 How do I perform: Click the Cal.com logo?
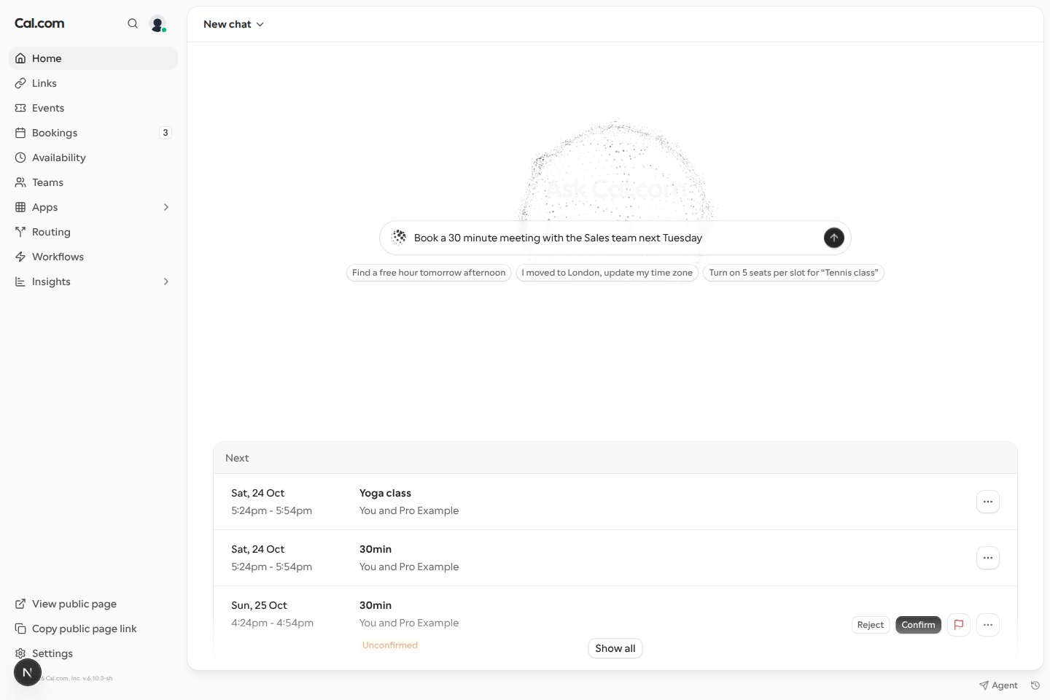[x=39, y=23]
